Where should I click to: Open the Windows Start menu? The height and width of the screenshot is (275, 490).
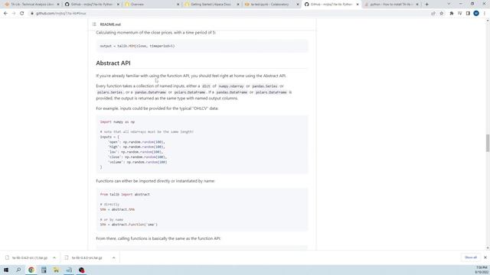pyautogui.click(x=6, y=270)
